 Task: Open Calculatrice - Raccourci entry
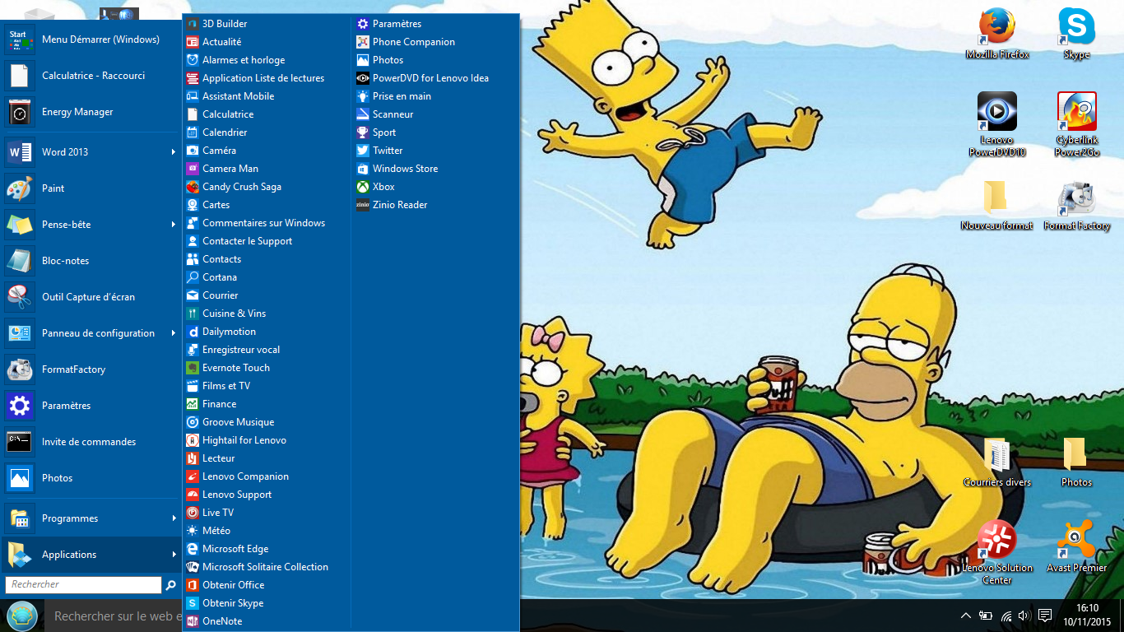point(91,76)
